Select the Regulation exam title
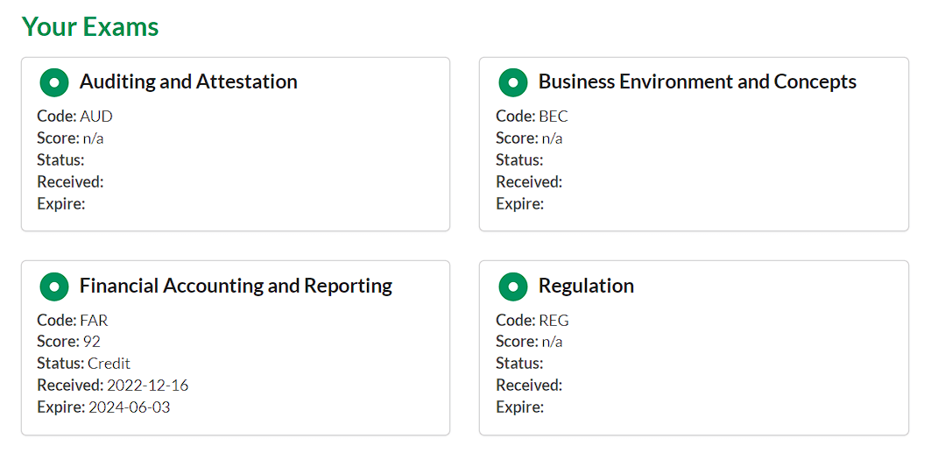 click(586, 286)
